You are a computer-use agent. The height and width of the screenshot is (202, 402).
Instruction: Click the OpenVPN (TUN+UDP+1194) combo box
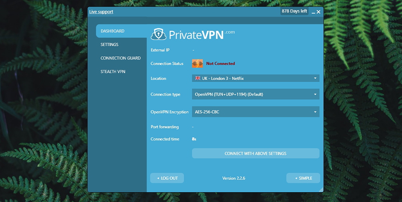tap(256, 94)
